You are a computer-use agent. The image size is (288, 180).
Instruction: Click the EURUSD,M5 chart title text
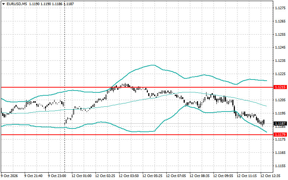tap(17, 4)
